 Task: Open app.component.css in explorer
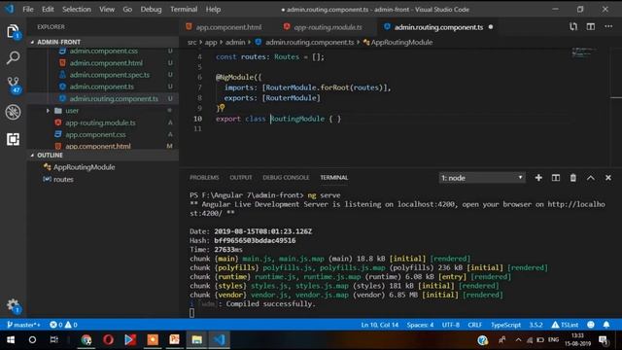(95, 134)
